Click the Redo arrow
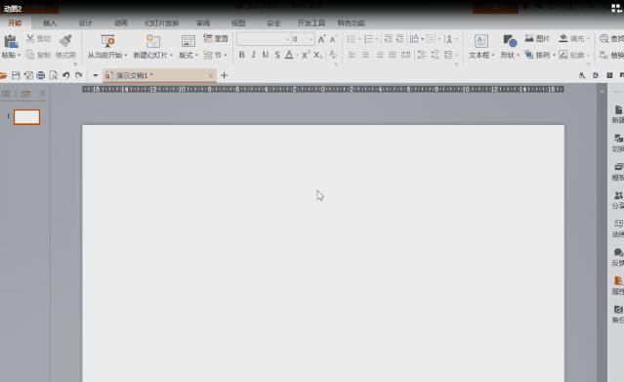The width and height of the screenshot is (624, 382). (79, 75)
